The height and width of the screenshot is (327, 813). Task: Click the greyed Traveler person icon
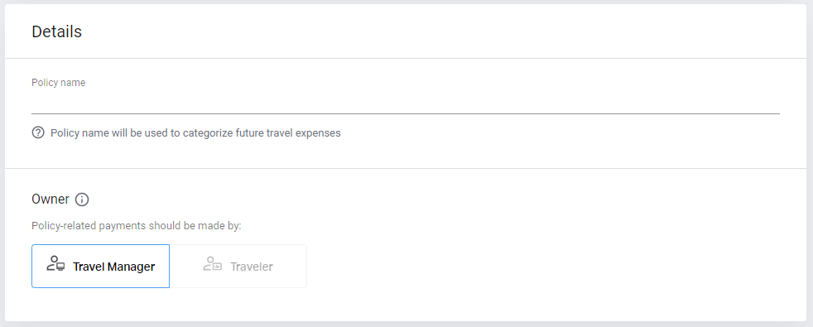(x=213, y=264)
